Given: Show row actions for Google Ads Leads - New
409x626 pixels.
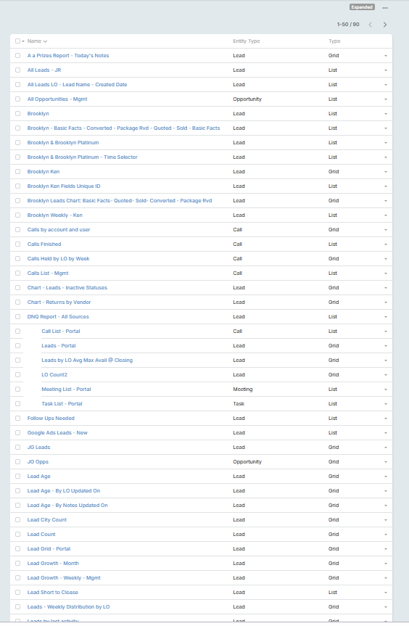Looking at the screenshot, I should coord(386,433).
